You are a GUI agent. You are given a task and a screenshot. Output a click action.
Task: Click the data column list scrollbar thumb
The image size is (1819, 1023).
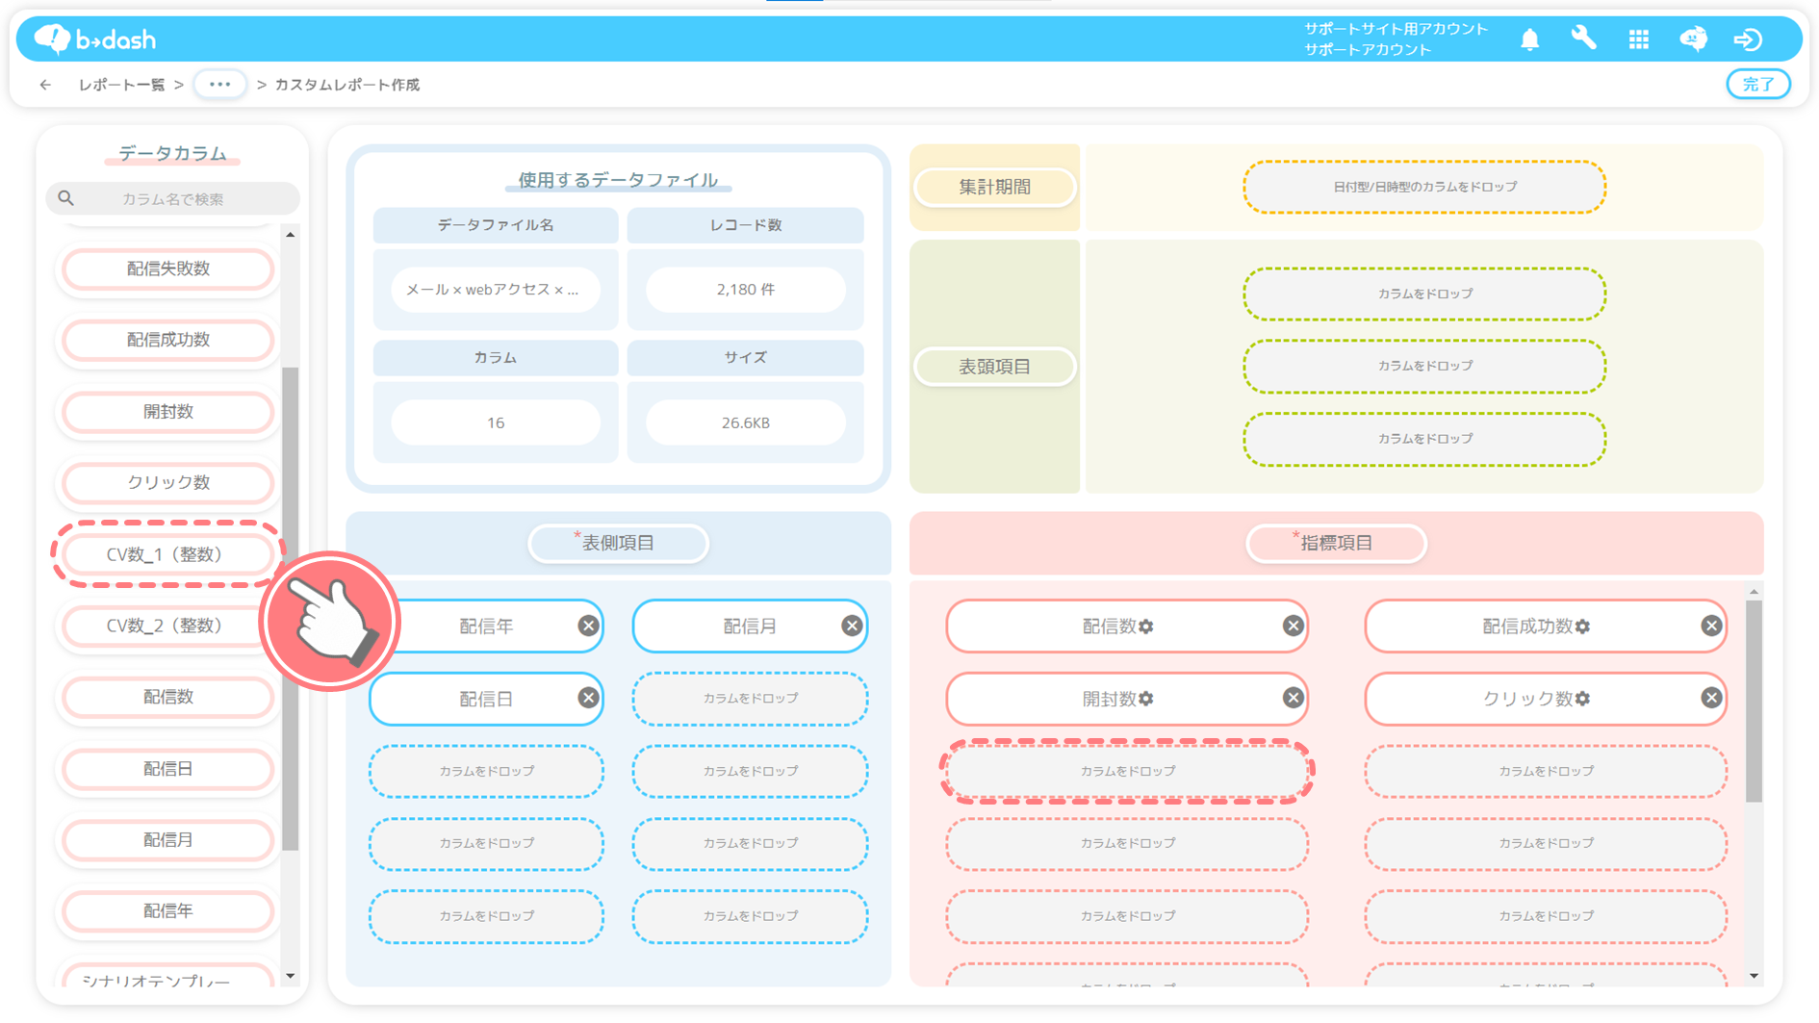pos(290,608)
